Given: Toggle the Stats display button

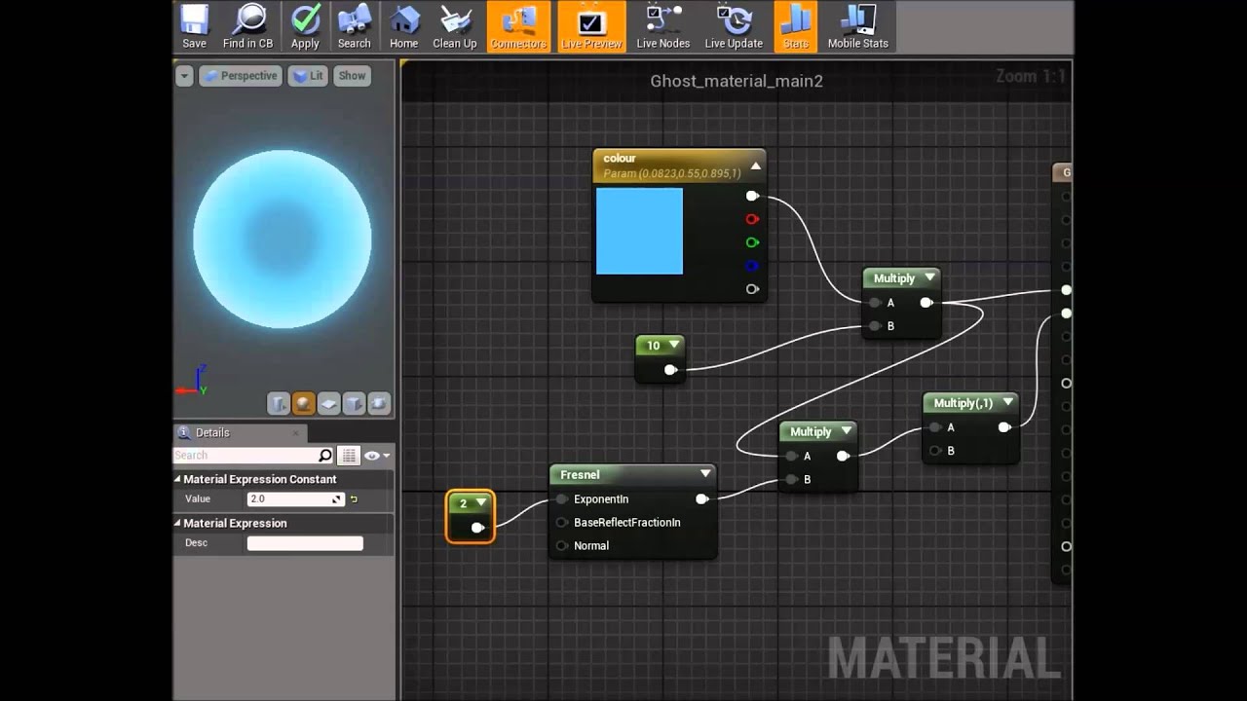Looking at the screenshot, I should click(796, 26).
